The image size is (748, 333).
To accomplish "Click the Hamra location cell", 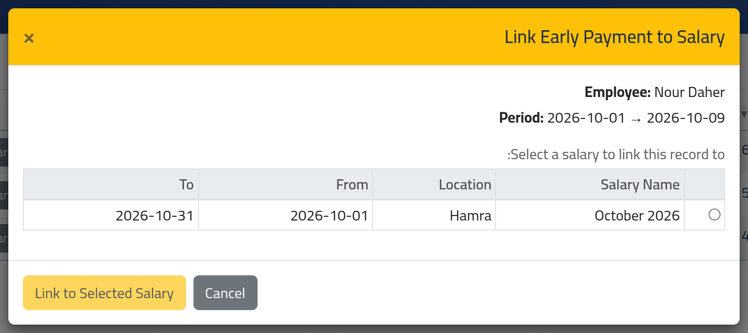I will point(434,215).
